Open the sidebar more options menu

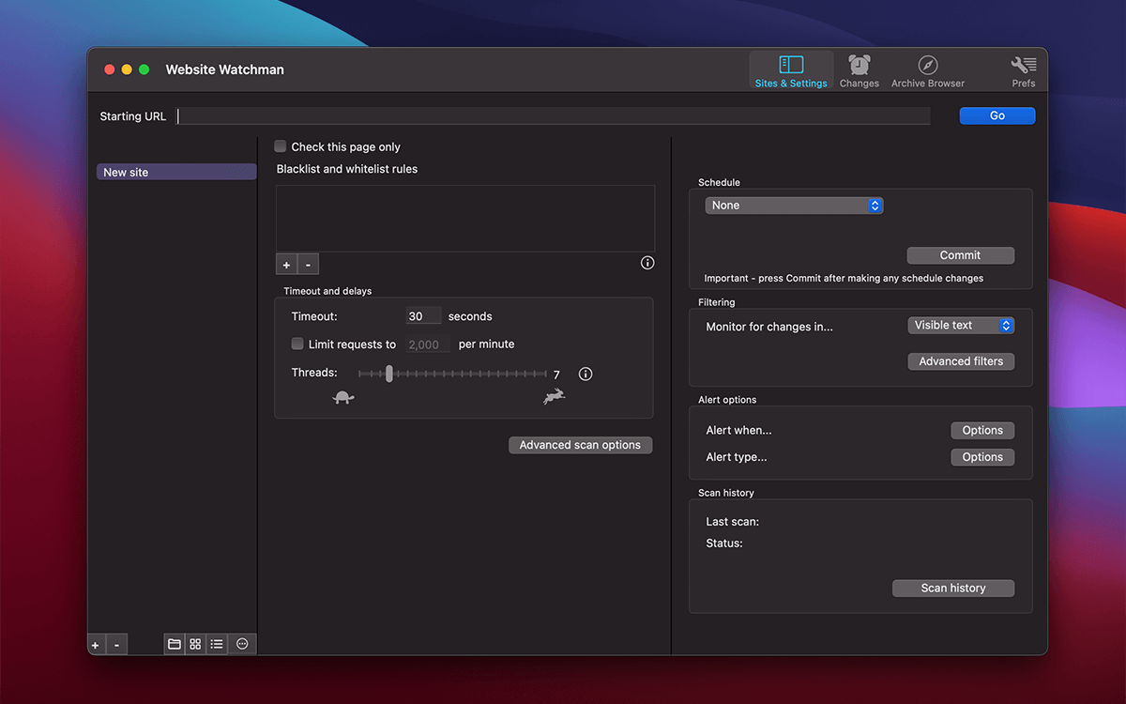pyautogui.click(x=242, y=644)
